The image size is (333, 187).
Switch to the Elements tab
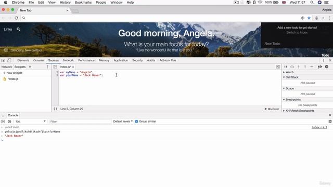click(23, 60)
